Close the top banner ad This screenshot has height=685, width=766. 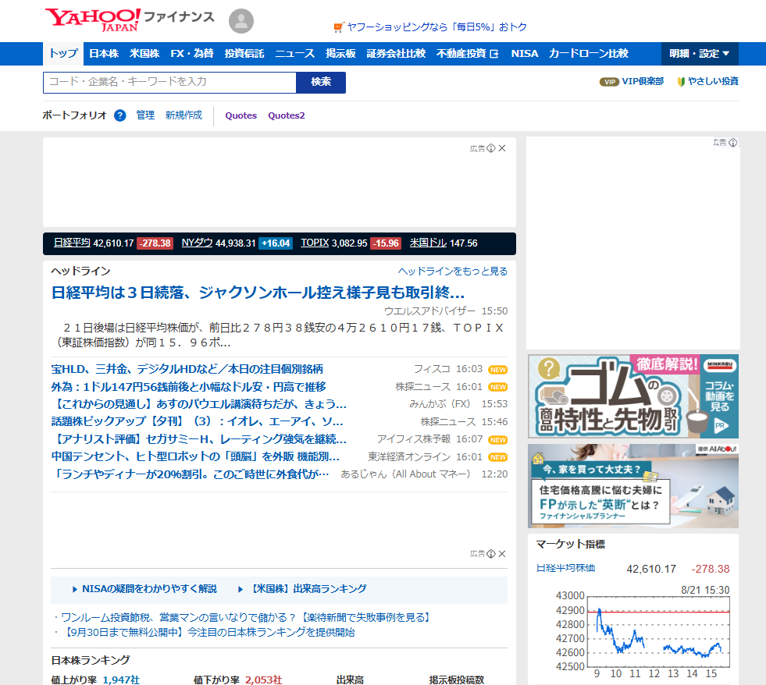[x=502, y=148]
